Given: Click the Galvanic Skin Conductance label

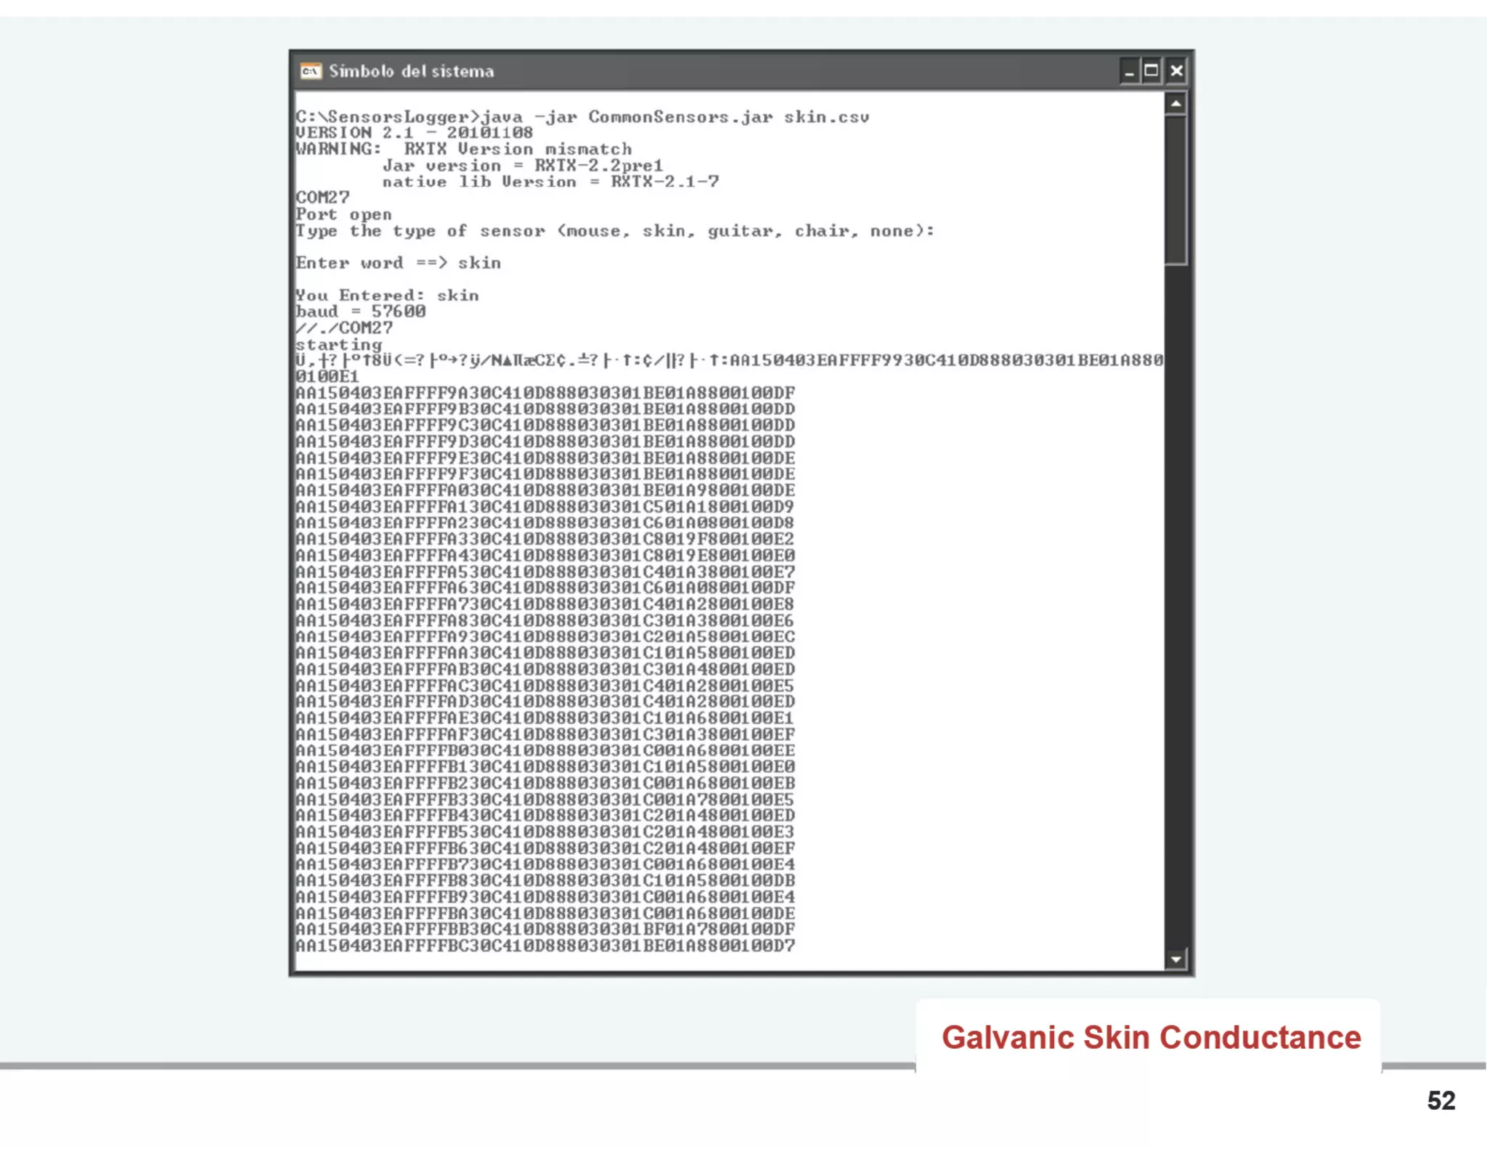Looking at the screenshot, I should (1151, 1037).
